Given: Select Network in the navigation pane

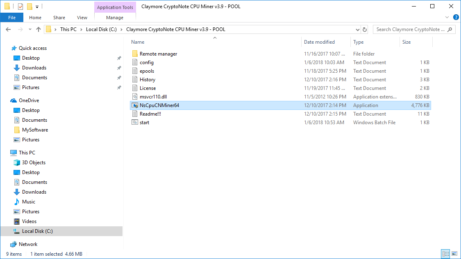Looking at the screenshot, I should tap(28, 244).
